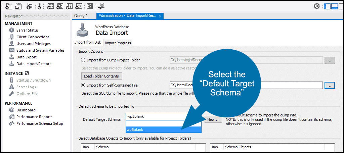
Task: Click the Schema column header
Action: (145, 147)
